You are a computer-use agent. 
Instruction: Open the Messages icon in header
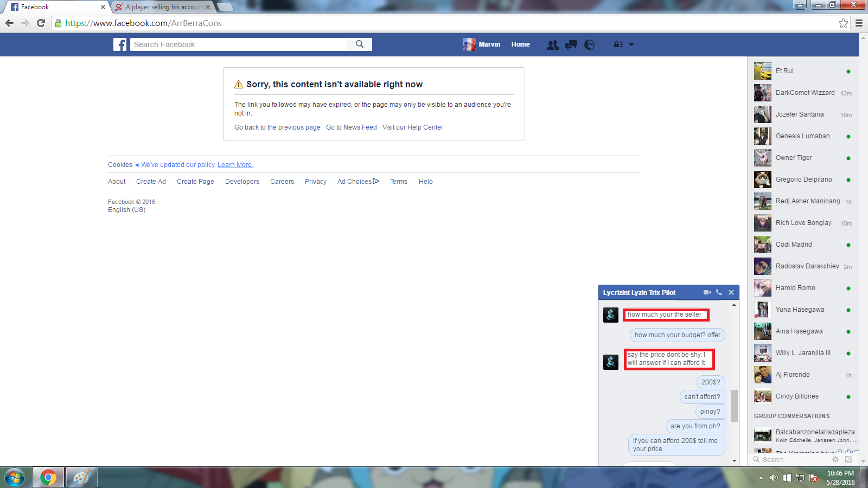click(571, 45)
